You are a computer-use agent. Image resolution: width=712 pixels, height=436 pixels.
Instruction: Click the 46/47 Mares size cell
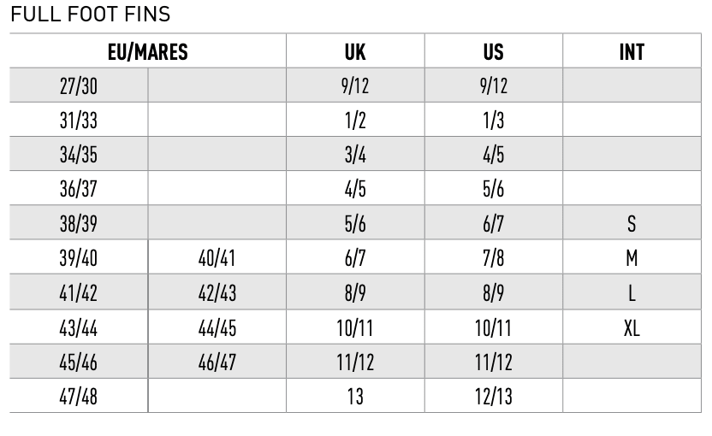217,362
